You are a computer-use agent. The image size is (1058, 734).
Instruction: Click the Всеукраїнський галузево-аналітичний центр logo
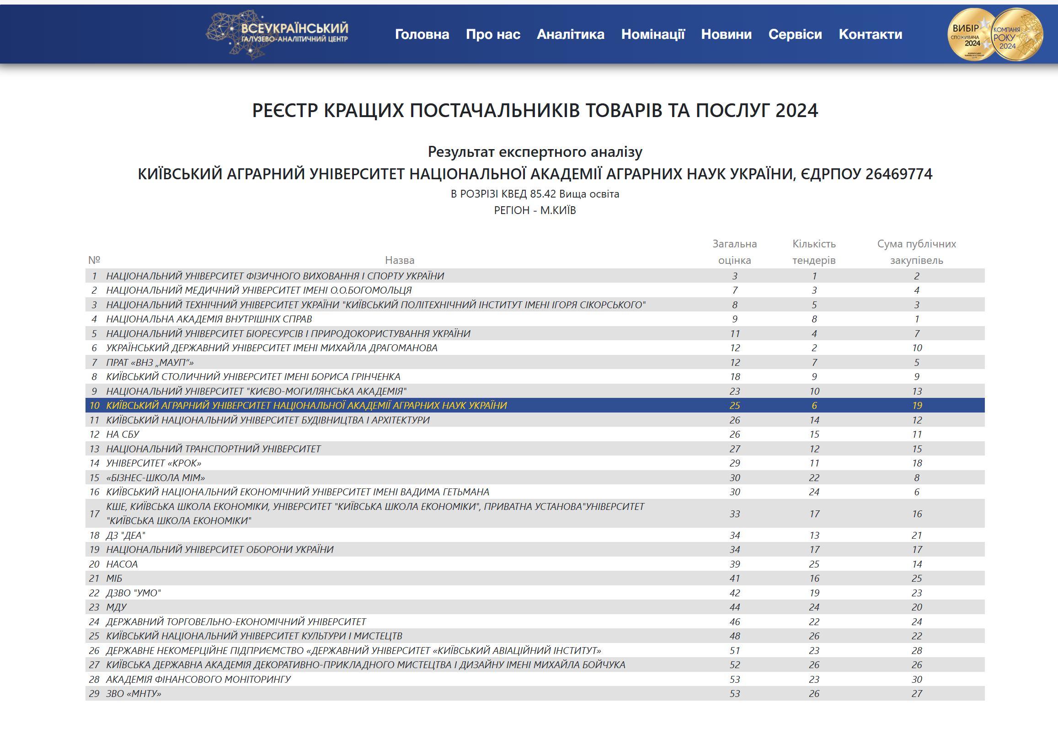click(x=277, y=34)
